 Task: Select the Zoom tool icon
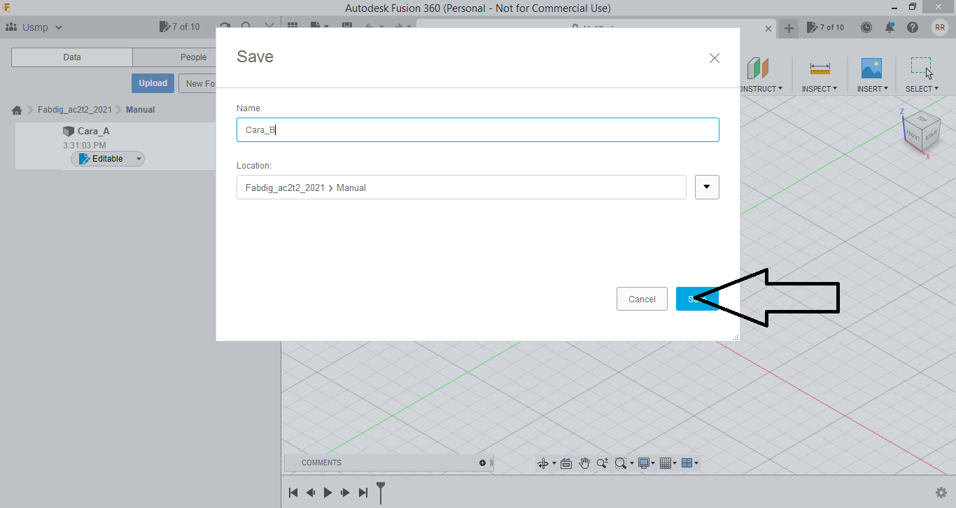[x=602, y=463]
